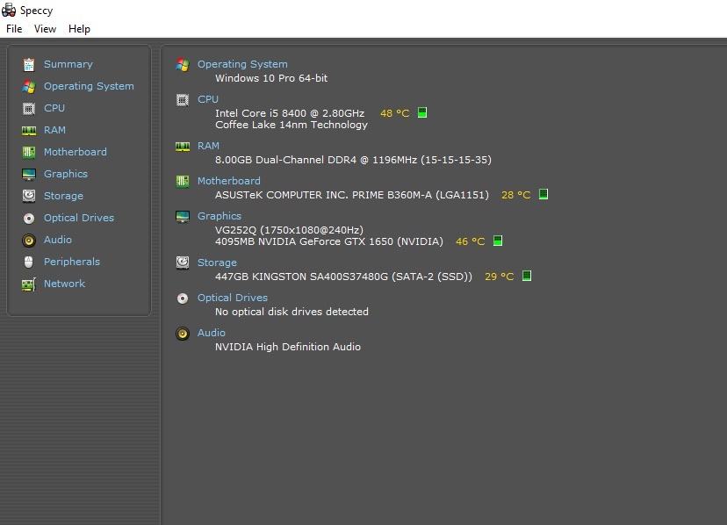Show the RAM sidebar section
The height and width of the screenshot is (525, 727).
click(54, 130)
